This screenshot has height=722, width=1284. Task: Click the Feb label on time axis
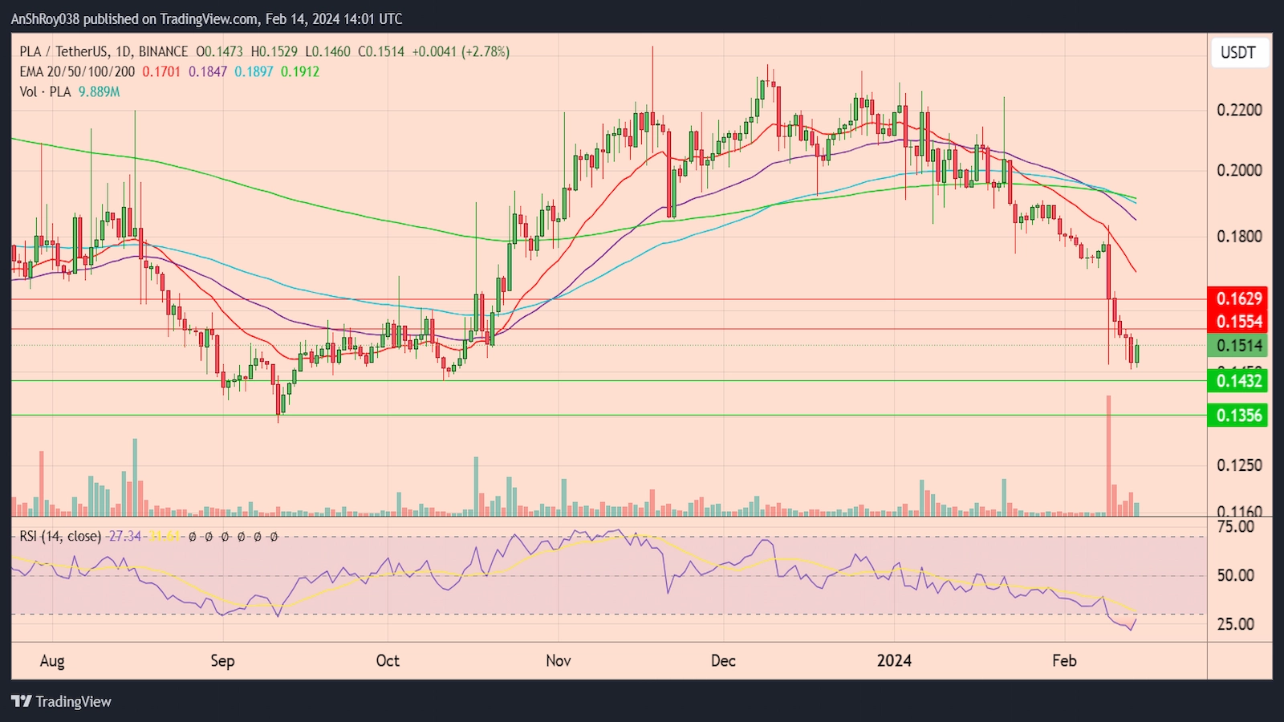[1064, 661]
